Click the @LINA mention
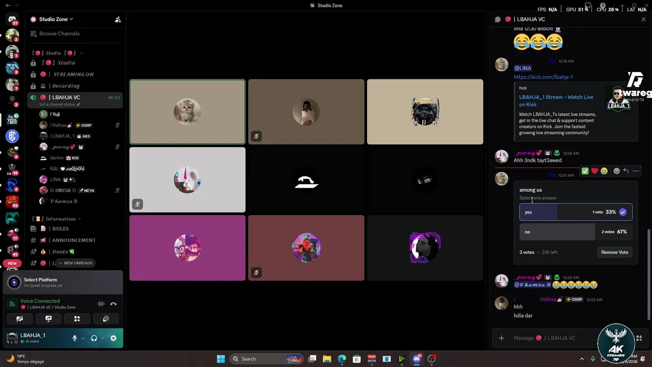This screenshot has height=367, width=652. 523,68
